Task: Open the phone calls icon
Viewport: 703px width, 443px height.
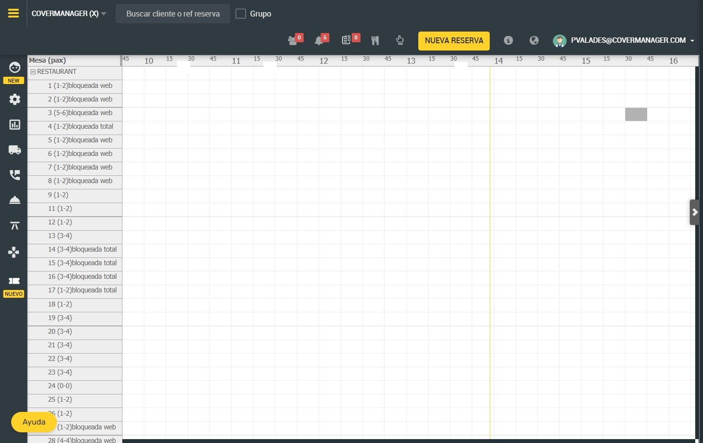Action: [15, 175]
